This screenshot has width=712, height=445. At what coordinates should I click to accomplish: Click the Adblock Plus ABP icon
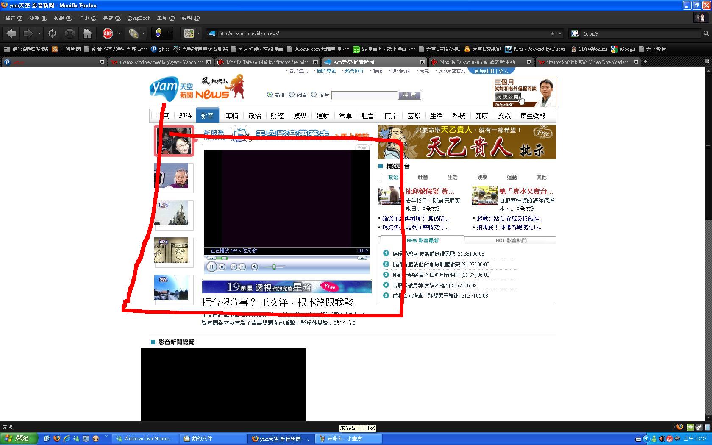click(x=108, y=33)
